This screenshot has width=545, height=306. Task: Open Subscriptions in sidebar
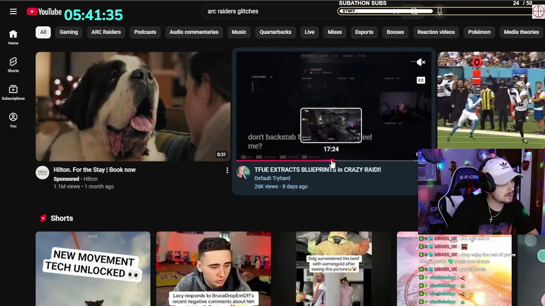[x=13, y=93]
